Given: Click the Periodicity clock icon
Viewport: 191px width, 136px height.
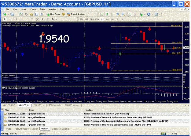Looking at the screenshot, I should coord(149,14).
